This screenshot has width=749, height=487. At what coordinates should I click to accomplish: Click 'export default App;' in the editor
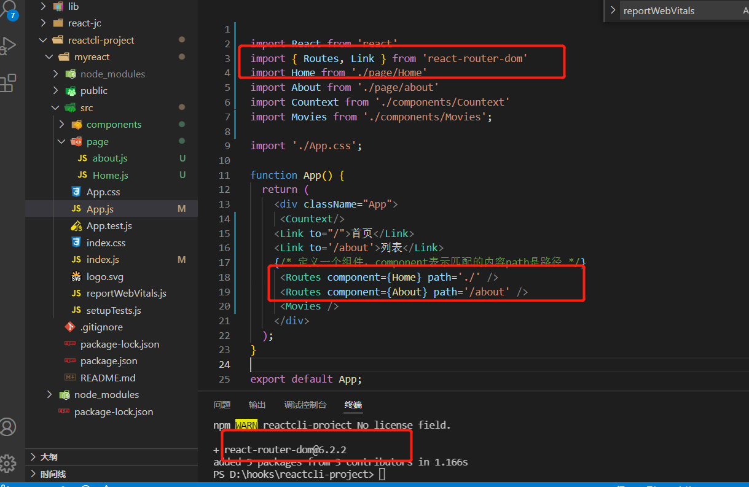pyautogui.click(x=306, y=380)
